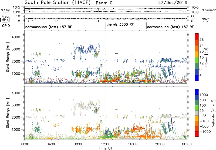Click the 2000 range tick in velocity panel

(x=16, y=117)
